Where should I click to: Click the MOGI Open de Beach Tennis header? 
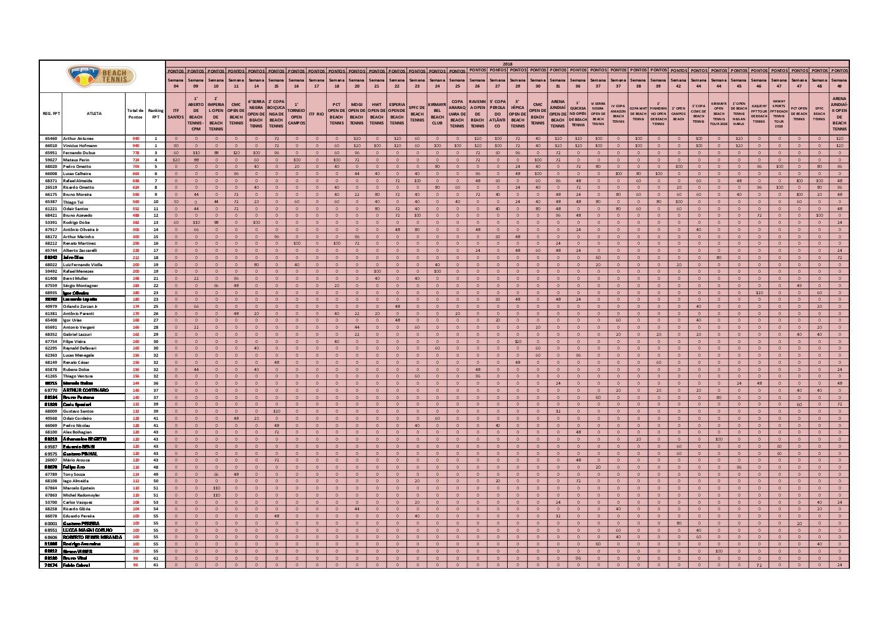click(357, 113)
